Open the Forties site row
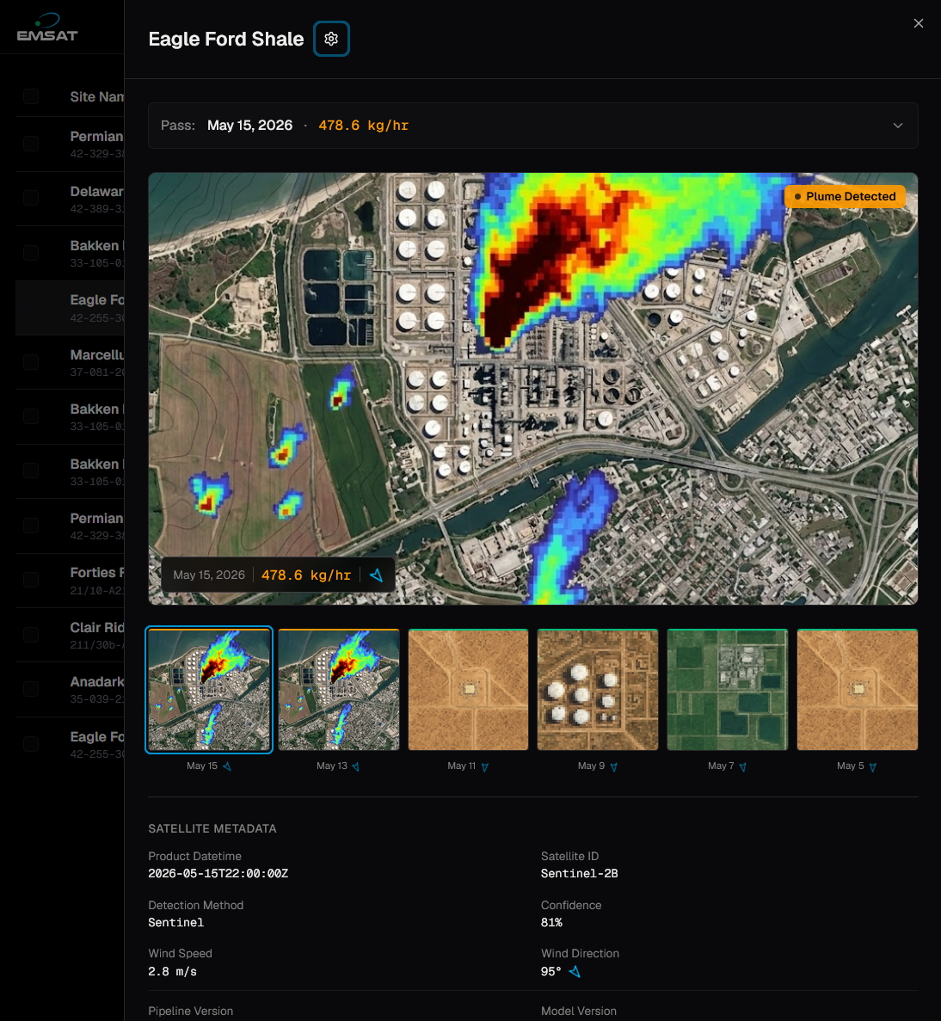 [x=70, y=581]
